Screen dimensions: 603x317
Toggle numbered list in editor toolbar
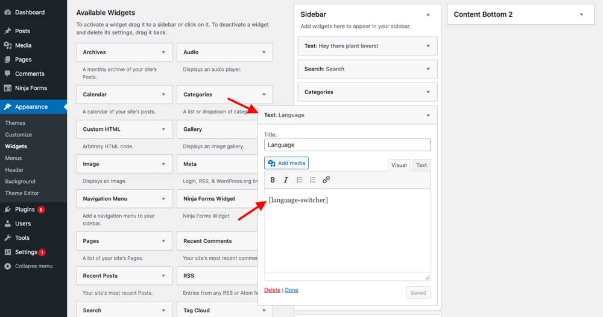tap(312, 180)
